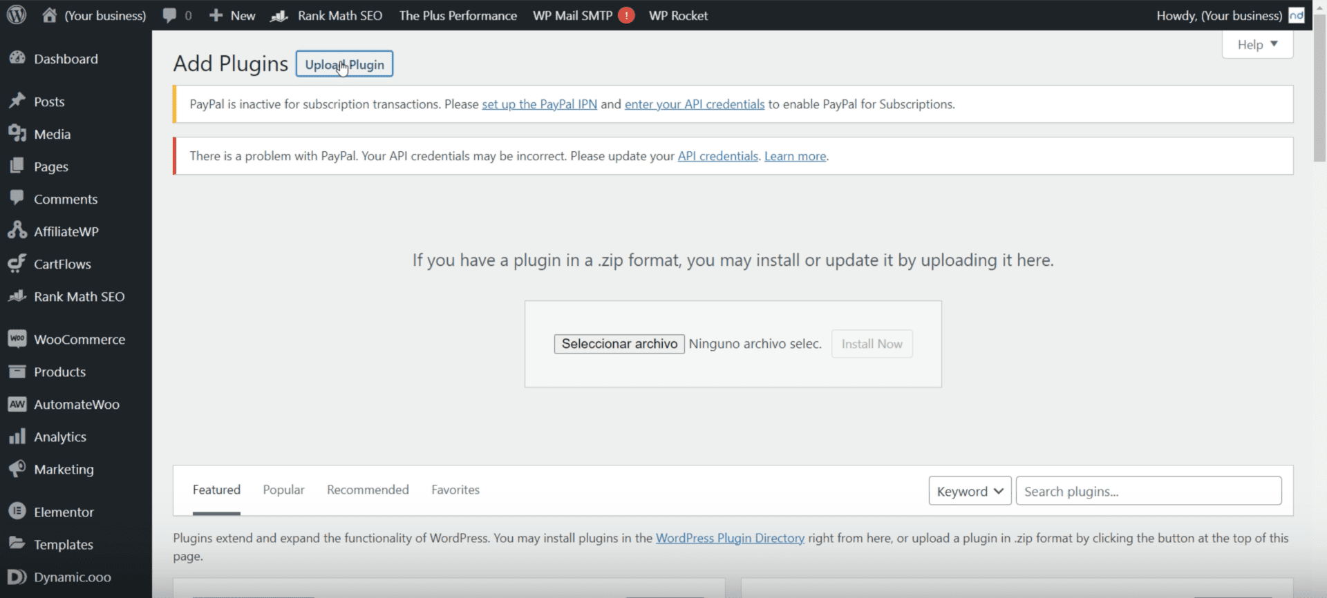The height and width of the screenshot is (598, 1327).
Task: Click the AutomateWoo sidebar icon
Action: 17,404
